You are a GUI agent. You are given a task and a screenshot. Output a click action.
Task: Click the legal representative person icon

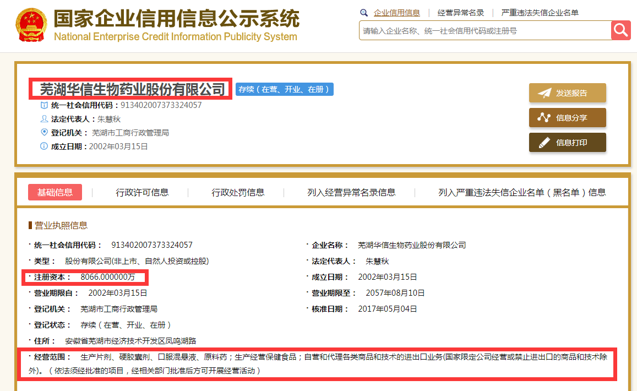click(44, 119)
